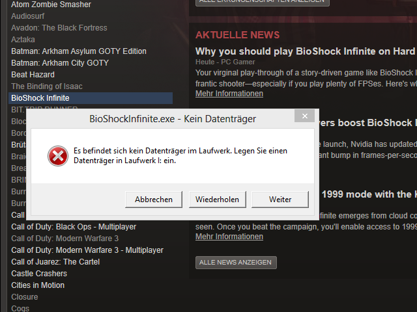Close the Kein Datenträger dialog
Screen dimensions: 417x312
[x=304, y=116]
